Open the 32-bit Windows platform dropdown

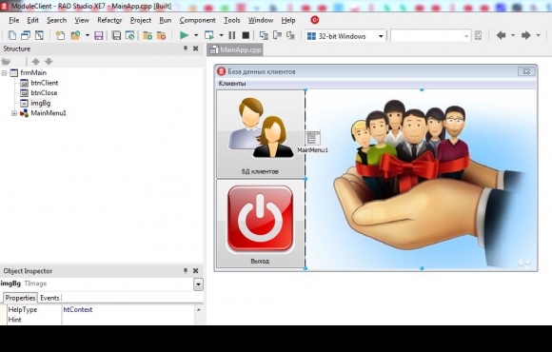coord(381,36)
